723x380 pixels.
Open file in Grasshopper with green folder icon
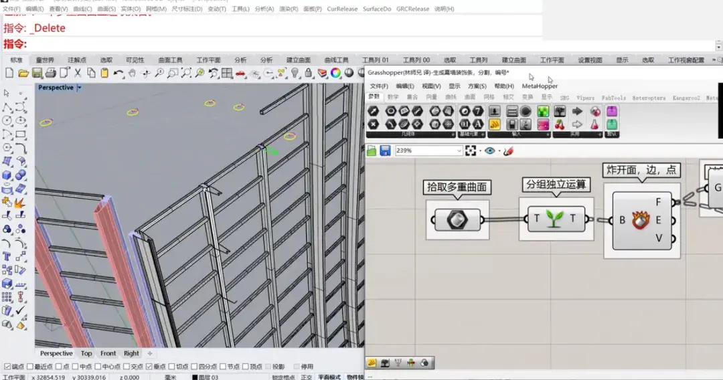tap(372, 151)
